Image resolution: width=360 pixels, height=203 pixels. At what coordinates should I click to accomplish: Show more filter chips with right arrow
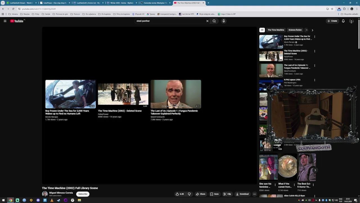tap(312, 30)
